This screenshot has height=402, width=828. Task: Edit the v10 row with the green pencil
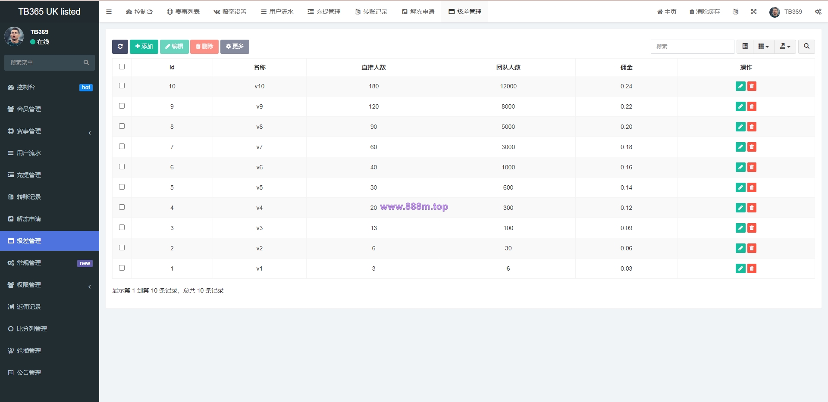pyautogui.click(x=740, y=86)
